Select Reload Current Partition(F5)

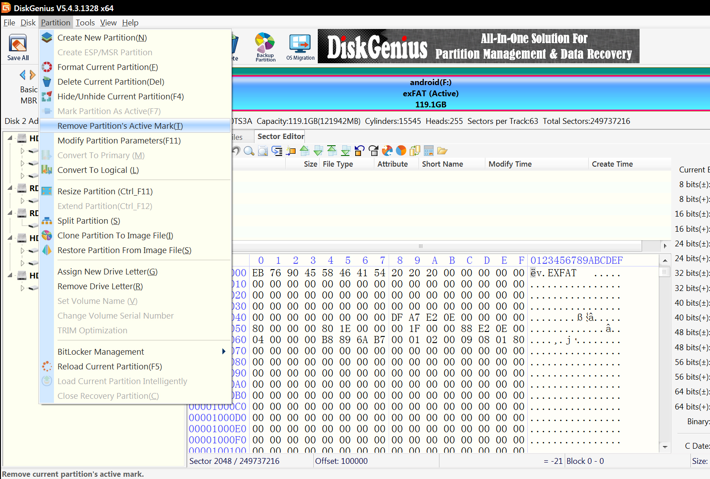coord(135,367)
